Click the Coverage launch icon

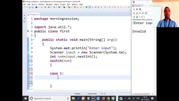(x=64, y=7)
